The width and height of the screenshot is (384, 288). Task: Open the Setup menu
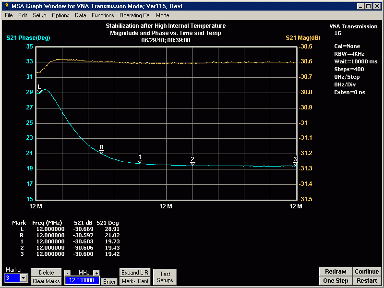click(x=39, y=15)
